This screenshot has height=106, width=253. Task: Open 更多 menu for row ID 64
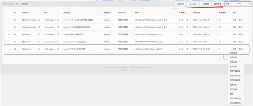pos(241,34)
